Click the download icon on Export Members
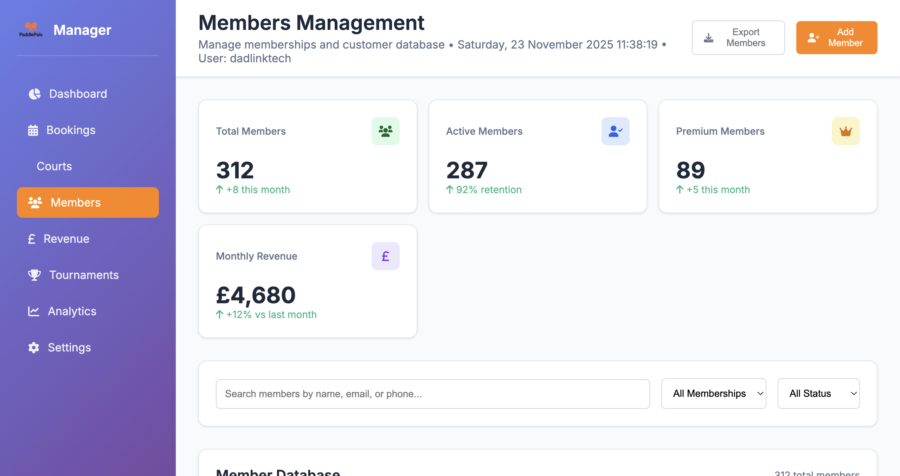900x476 pixels. pos(709,38)
